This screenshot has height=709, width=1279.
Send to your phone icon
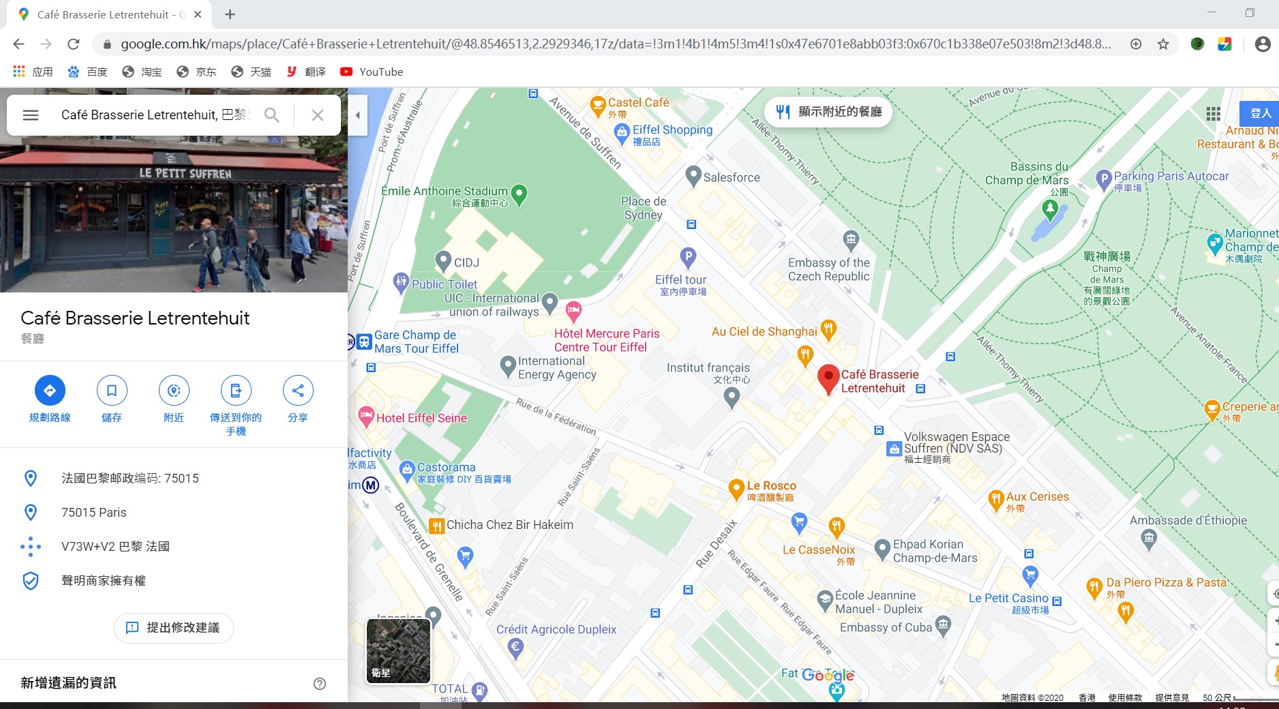(x=236, y=390)
